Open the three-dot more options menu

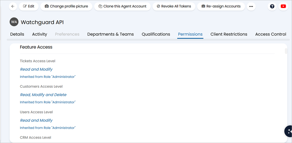[251, 6]
